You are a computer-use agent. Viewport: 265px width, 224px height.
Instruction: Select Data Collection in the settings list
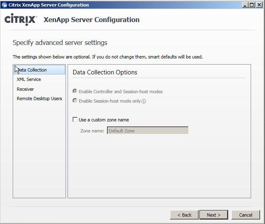coord(33,70)
